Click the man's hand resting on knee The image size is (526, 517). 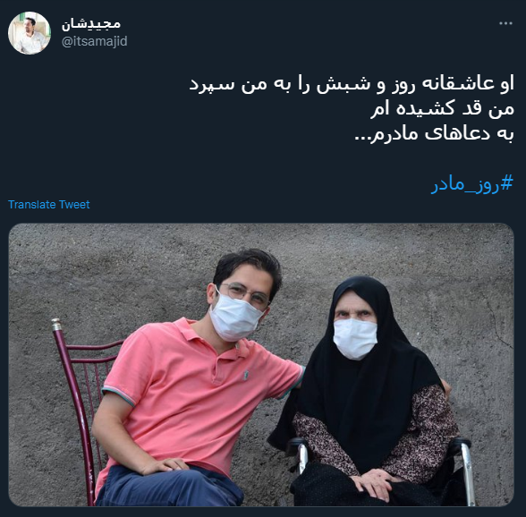[x=165, y=466]
